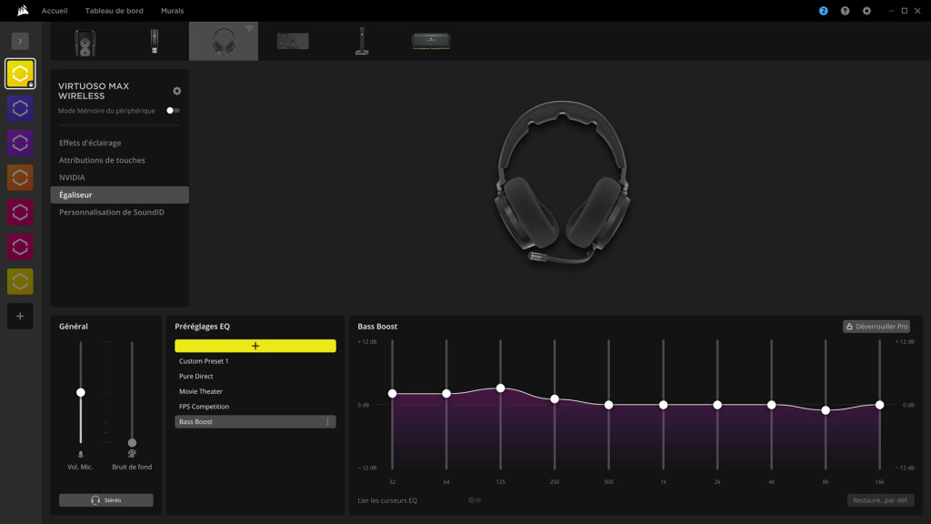Click the 16k EQ band handle

click(x=879, y=405)
